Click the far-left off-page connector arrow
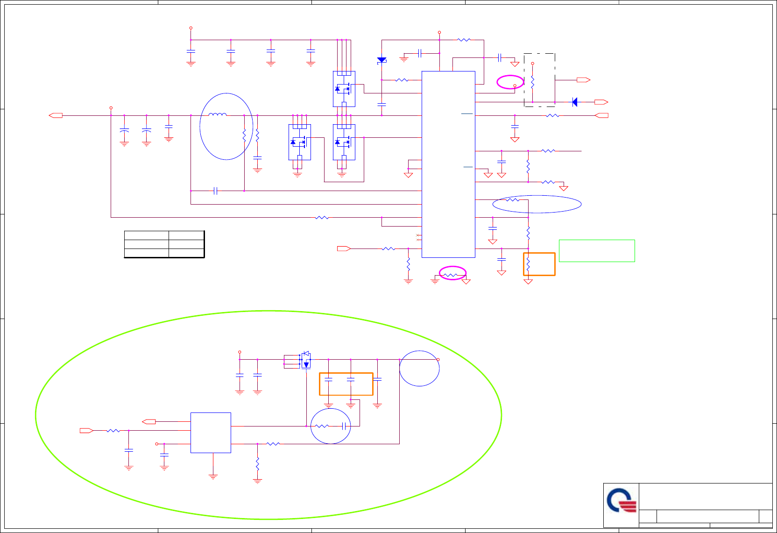This screenshot has height=533, width=777. coord(56,115)
